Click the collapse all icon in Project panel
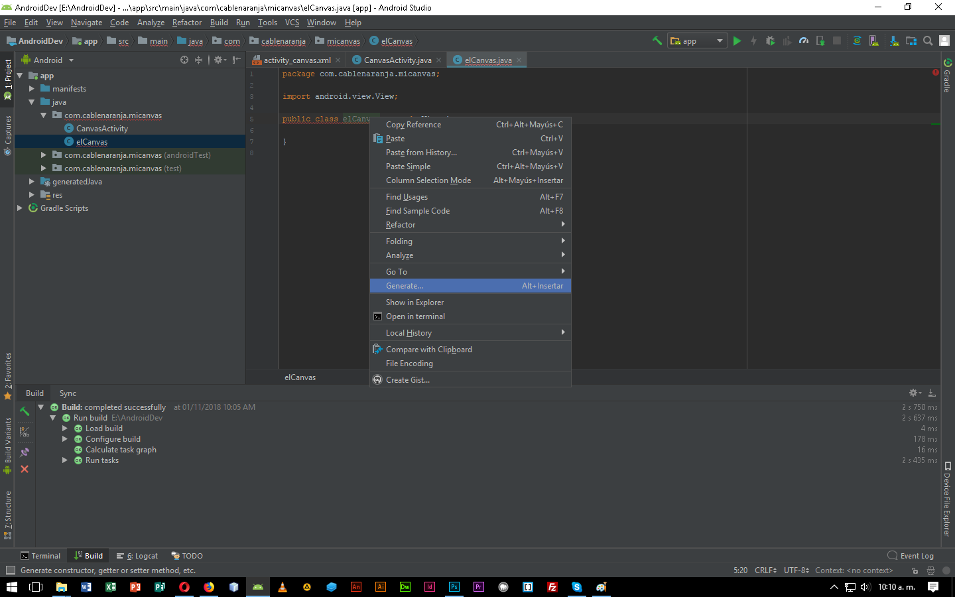The height and width of the screenshot is (597, 955). tap(198, 60)
